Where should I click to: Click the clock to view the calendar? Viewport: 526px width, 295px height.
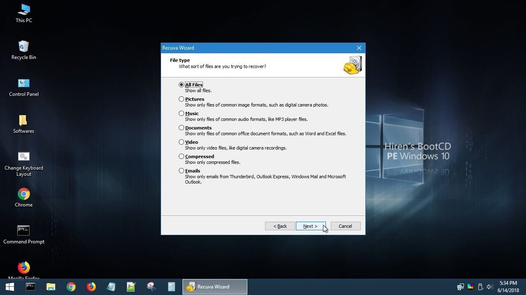(x=508, y=286)
